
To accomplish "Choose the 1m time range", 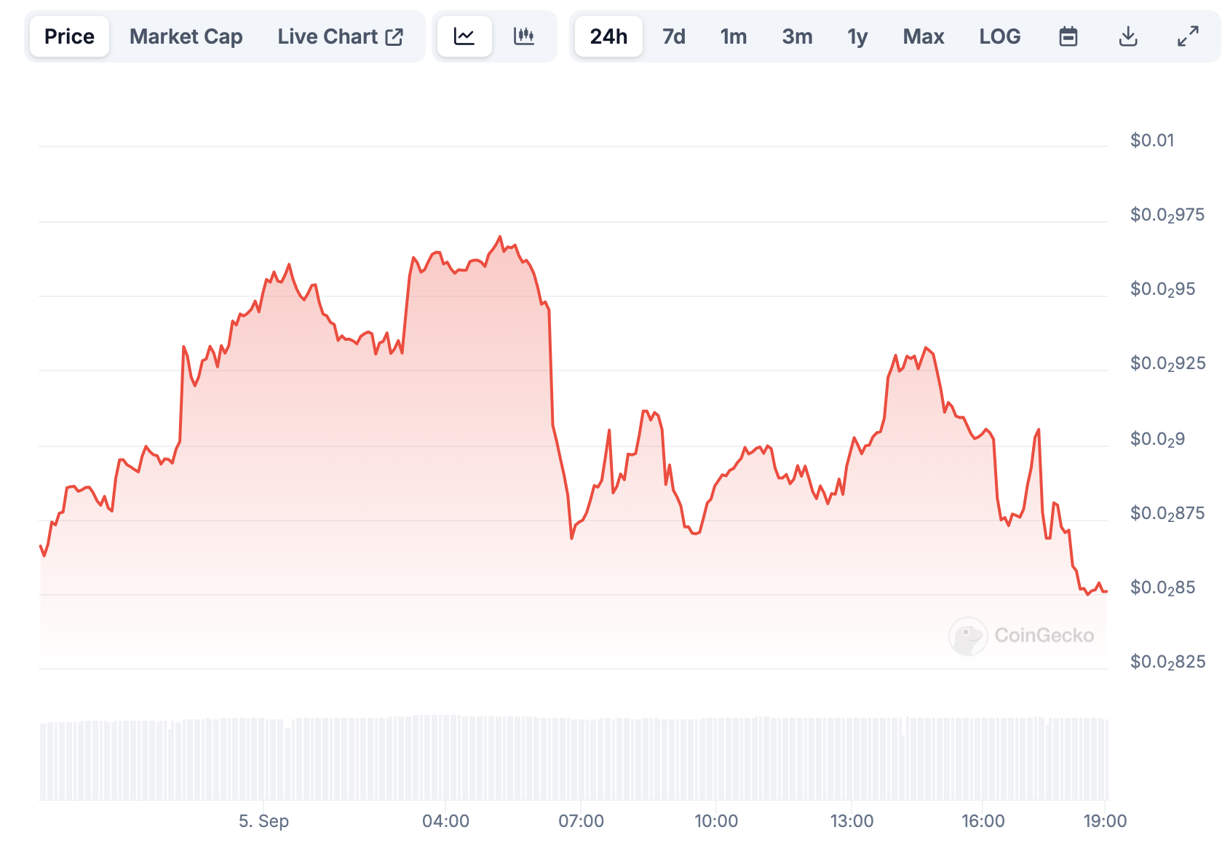I will tap(734, 36).
